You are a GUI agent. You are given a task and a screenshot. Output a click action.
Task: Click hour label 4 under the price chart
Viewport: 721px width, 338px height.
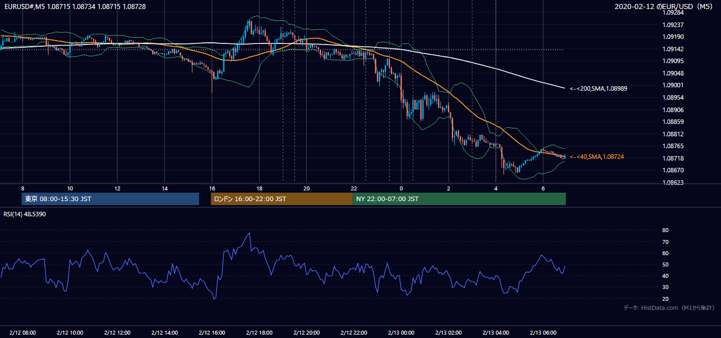click(x=496, y=188)
